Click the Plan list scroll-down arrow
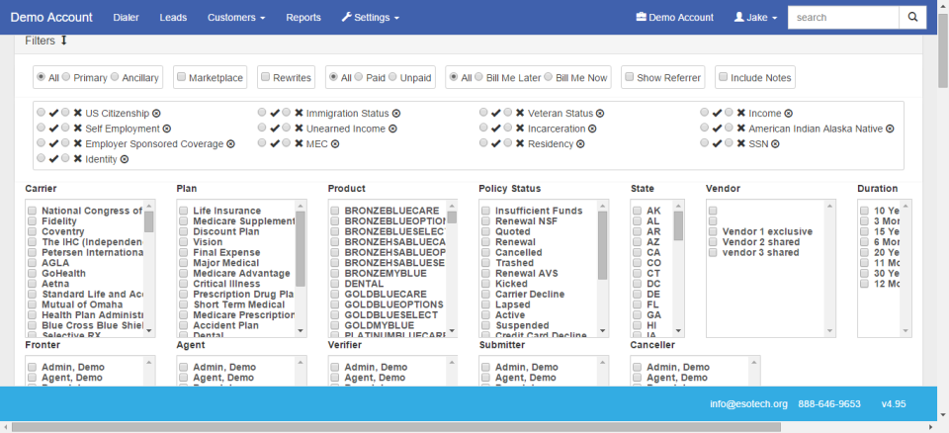The height and width of the screenshot is (433, 949). point(301,331)
